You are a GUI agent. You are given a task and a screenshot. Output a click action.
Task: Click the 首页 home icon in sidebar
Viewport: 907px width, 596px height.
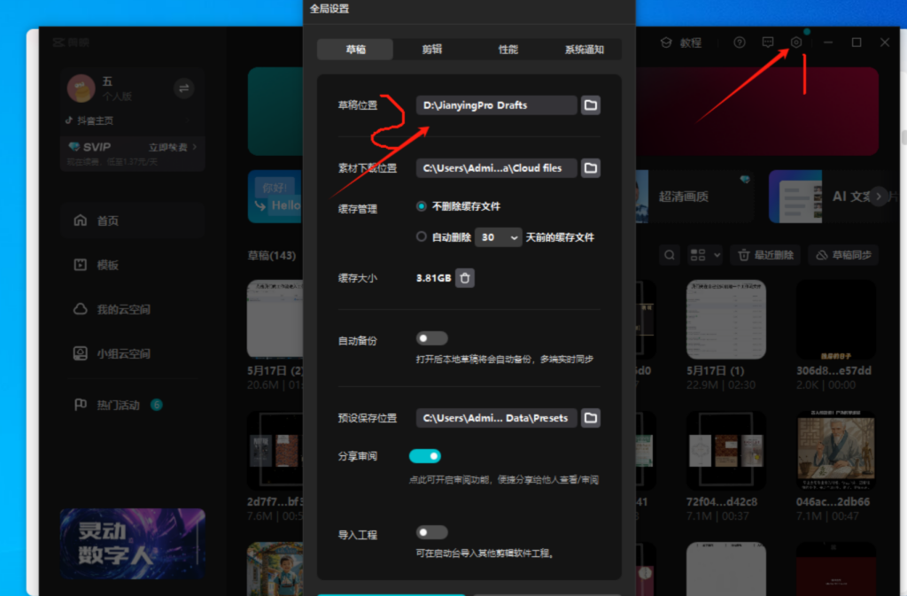[81, 221]
